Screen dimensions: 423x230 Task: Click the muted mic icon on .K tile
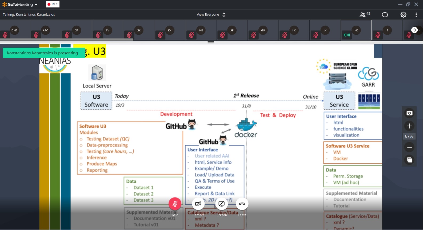[x=316, y=35]
